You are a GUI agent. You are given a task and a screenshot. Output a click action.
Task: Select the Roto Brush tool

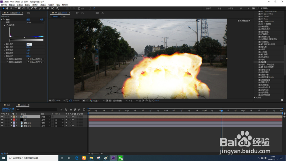(x=53, y=8)
